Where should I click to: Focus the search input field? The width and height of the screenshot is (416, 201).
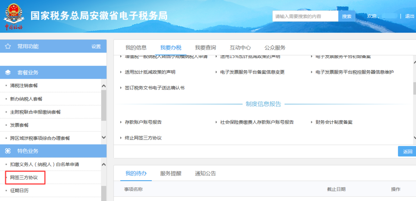click(305, 16)
